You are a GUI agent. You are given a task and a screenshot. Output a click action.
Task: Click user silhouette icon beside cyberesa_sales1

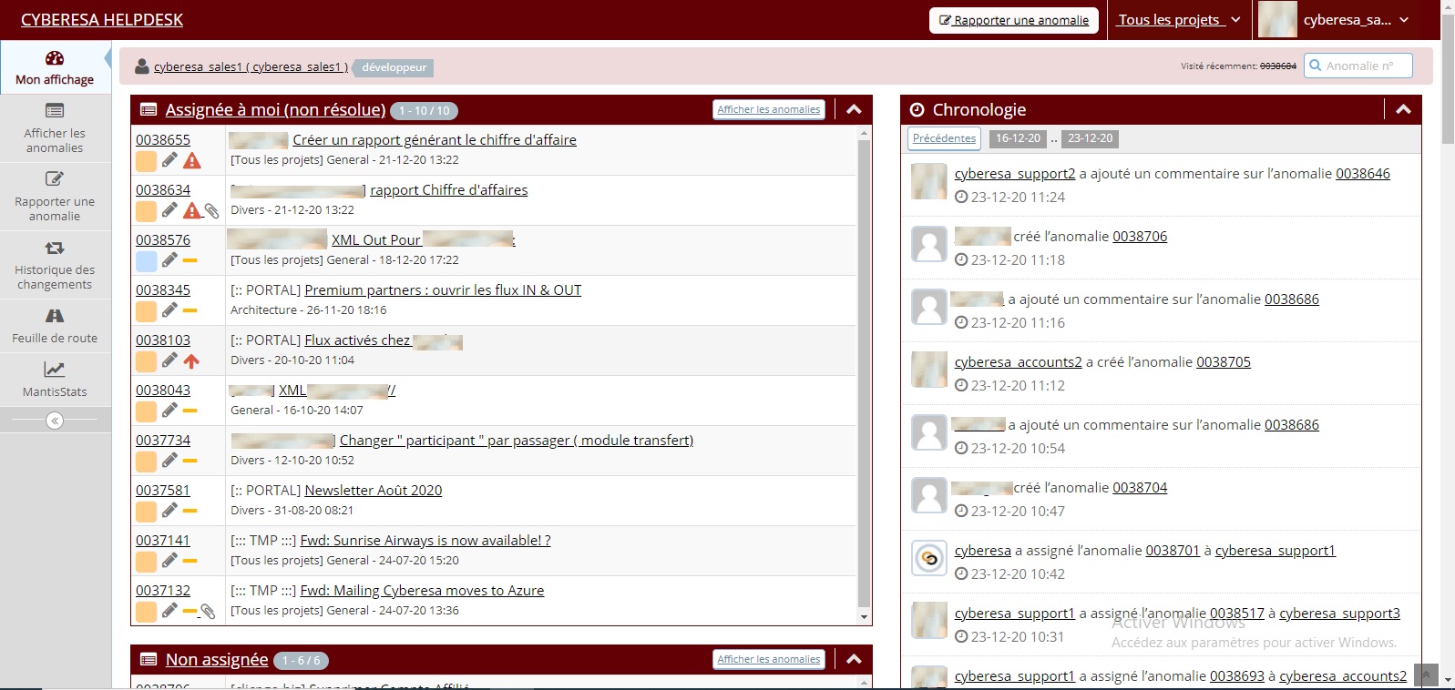(x=142, y=66)
